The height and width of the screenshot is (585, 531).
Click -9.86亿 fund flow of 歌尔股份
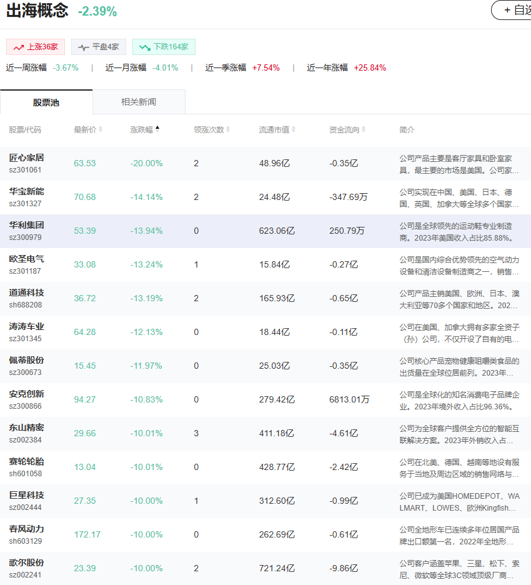[344, 568]
